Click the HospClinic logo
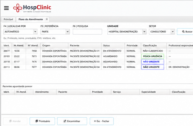 coord(32,8)
